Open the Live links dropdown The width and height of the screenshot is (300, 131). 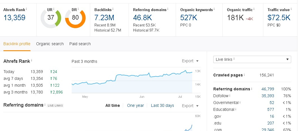point(252,59)
